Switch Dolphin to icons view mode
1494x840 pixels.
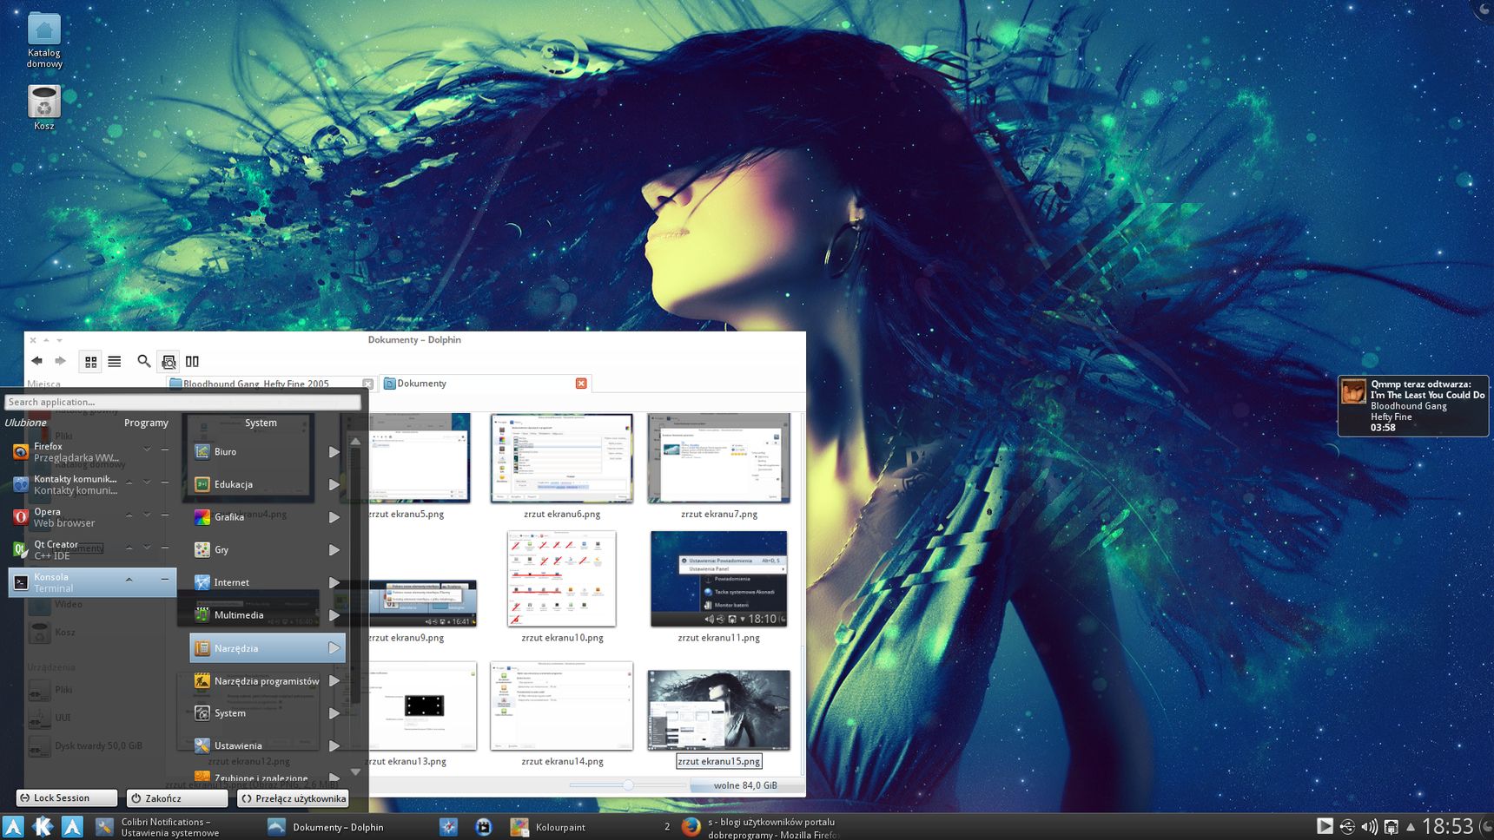90,361
